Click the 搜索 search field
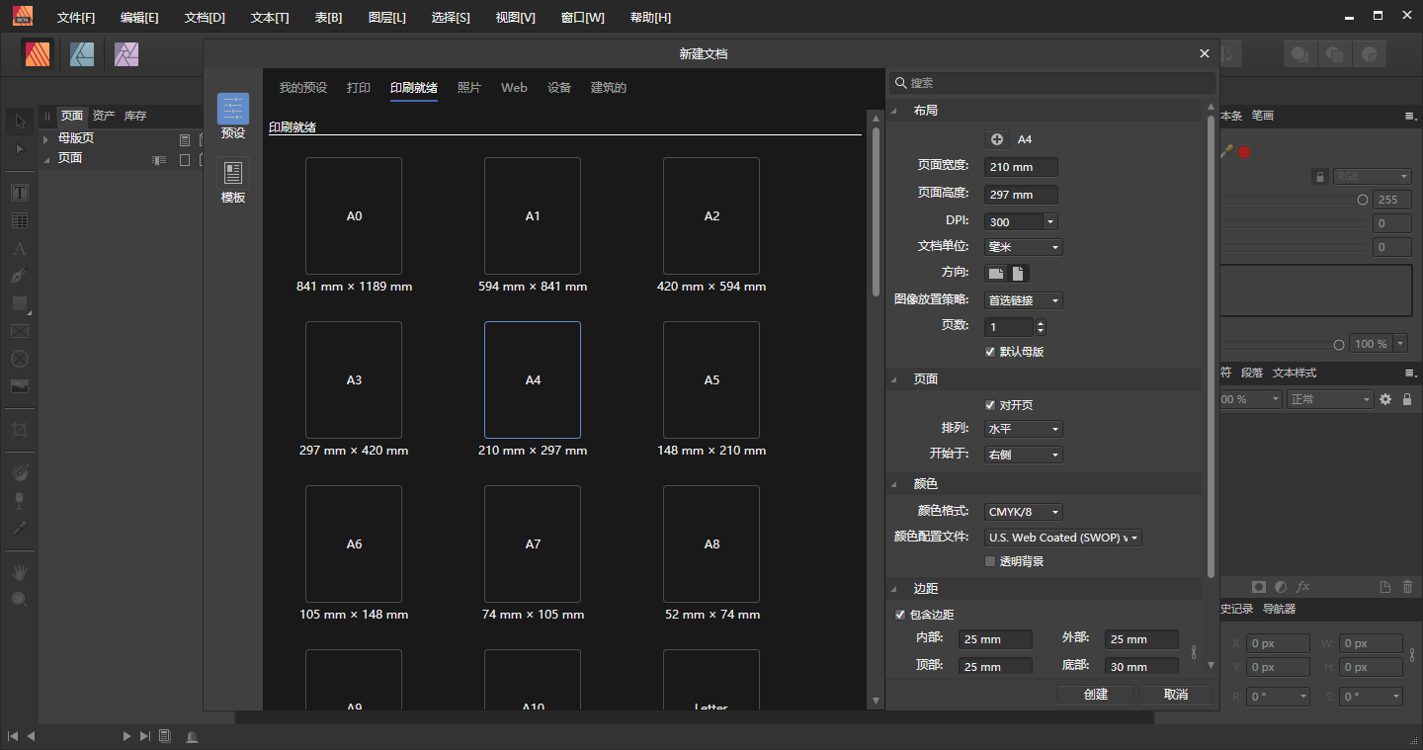 coord(1052,83)
